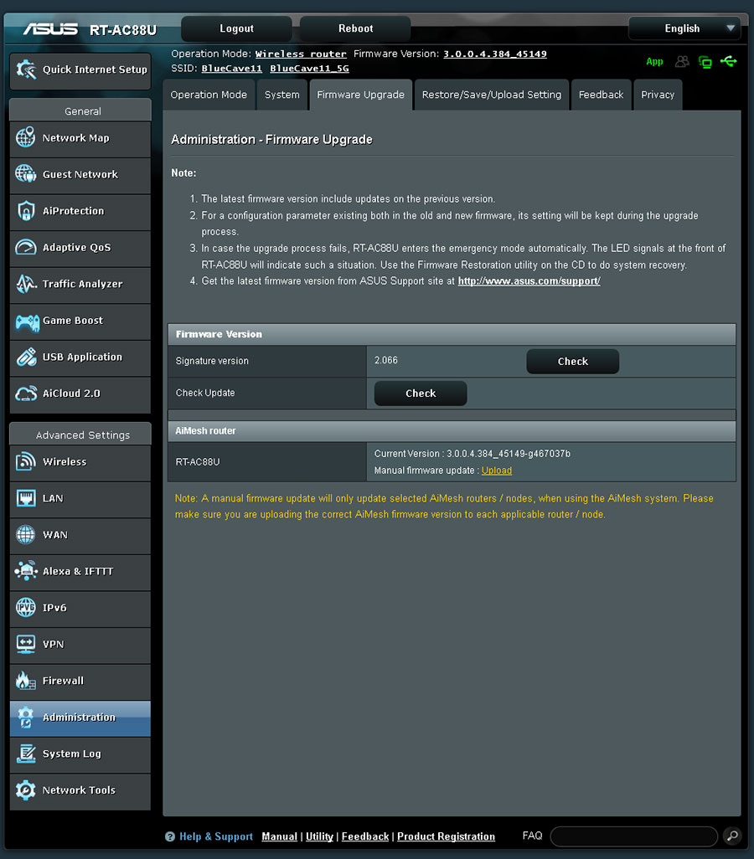Click the WAN globe icon

pyautogui.click(x=26, y=535)
